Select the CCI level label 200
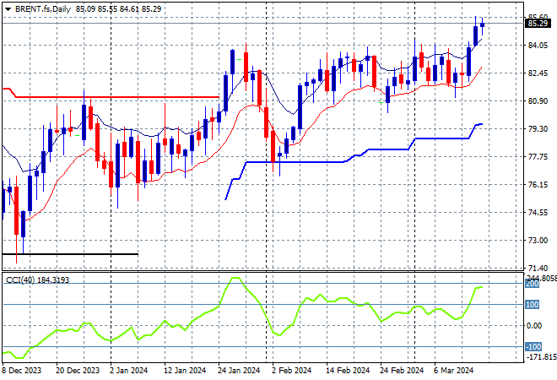This screenshot has height=380, width=557. pyautogui.click(x=533, y=284)
